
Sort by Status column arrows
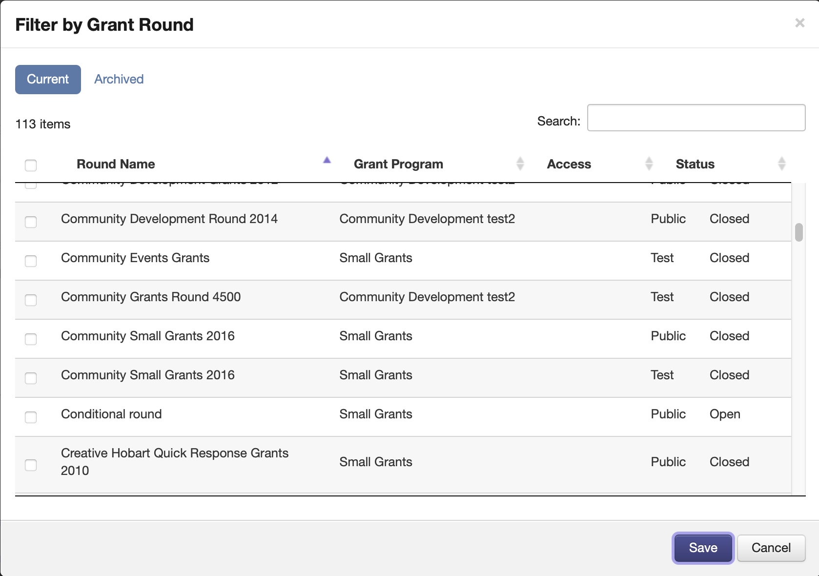tap(781, 164)
